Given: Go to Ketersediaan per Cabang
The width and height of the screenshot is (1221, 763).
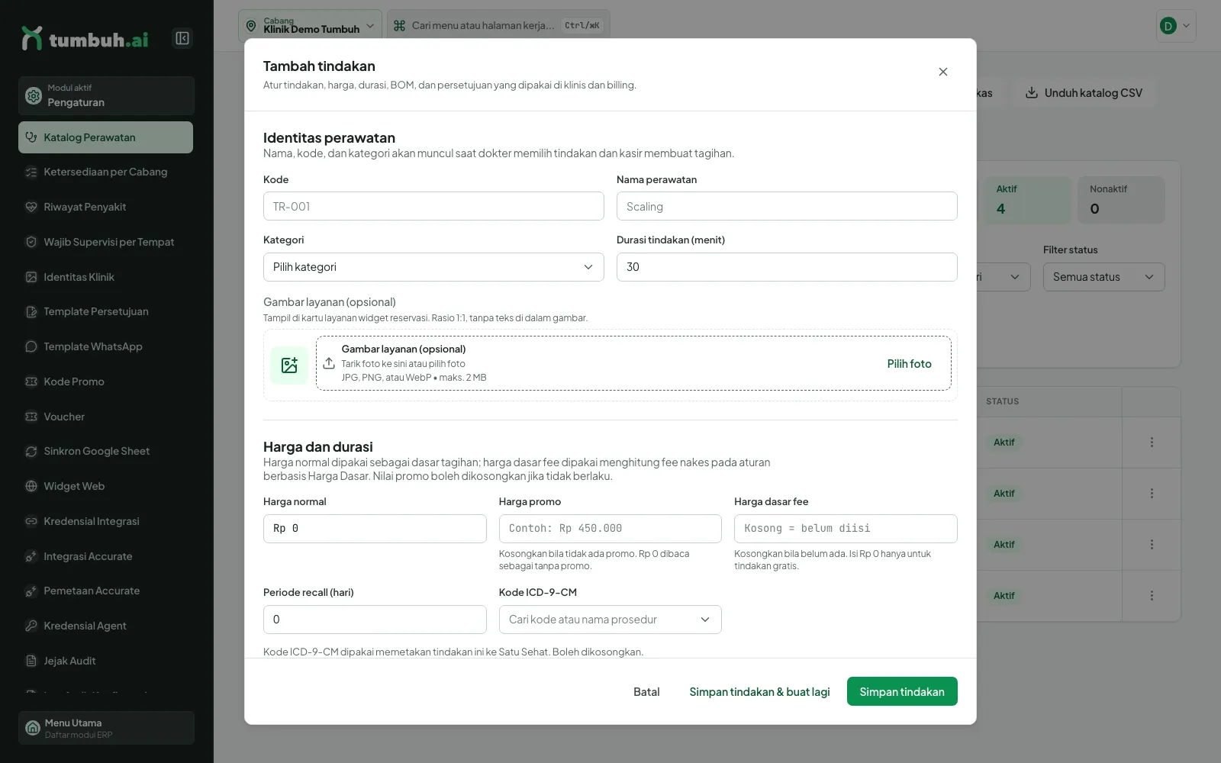Looking at the screenshot, I should point(105,172).
